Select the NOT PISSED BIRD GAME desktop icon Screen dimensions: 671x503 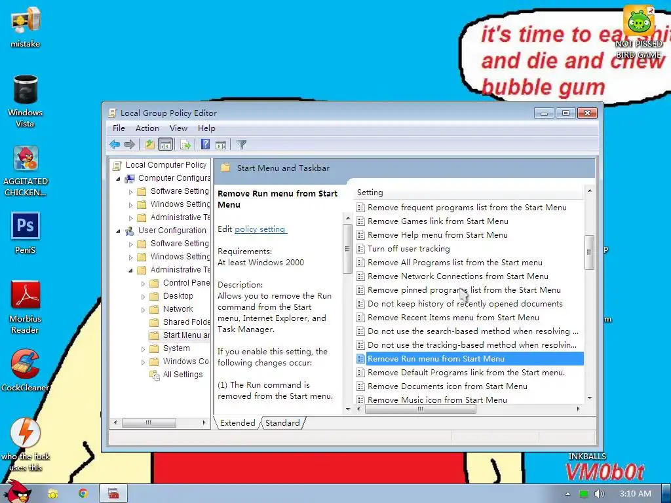click(638, 32)
